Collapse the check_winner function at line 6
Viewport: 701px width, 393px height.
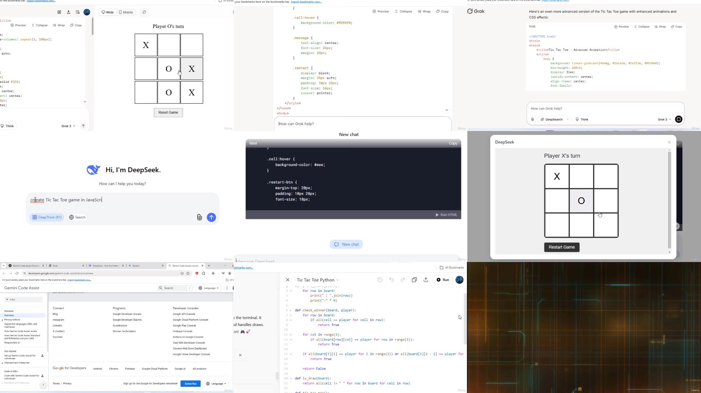click(x=291, y=310)
